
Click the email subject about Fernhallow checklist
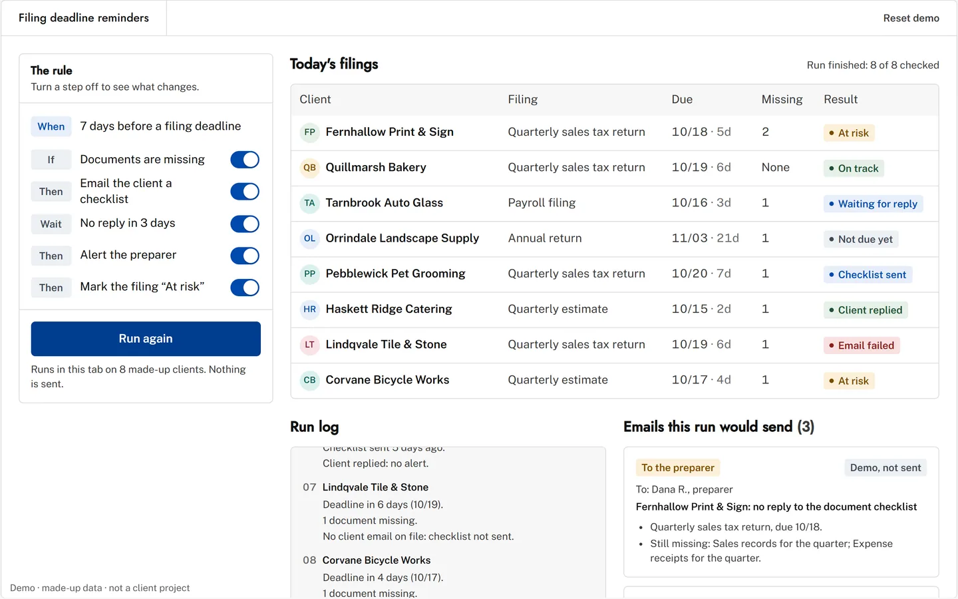coord(776,507)
